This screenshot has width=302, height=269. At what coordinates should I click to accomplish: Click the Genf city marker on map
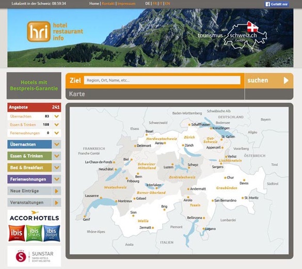click(x=85, y=216)
